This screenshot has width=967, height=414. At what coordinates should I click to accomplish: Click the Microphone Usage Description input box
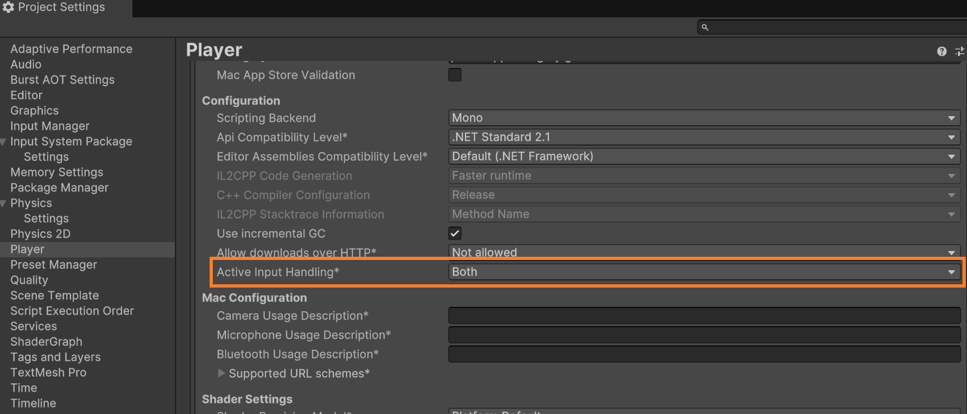pos(703,334)
